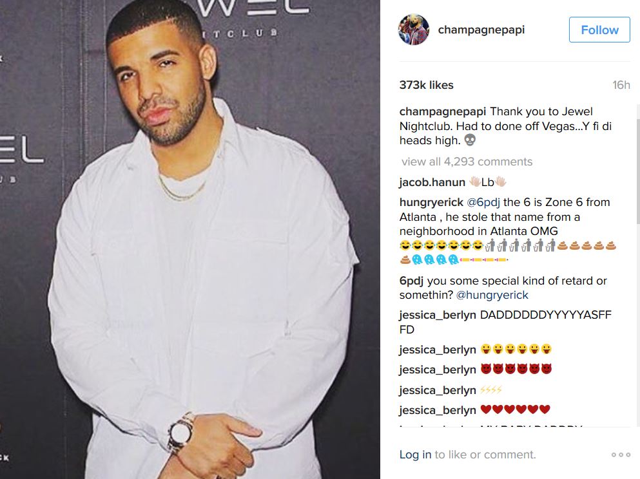Open hungryerick commenter profile
This screenshot has width=640, height=479.
tap(431, 203)
